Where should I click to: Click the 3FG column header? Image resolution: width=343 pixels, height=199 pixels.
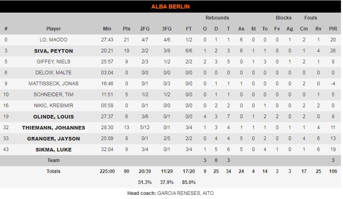pos(167,29)
